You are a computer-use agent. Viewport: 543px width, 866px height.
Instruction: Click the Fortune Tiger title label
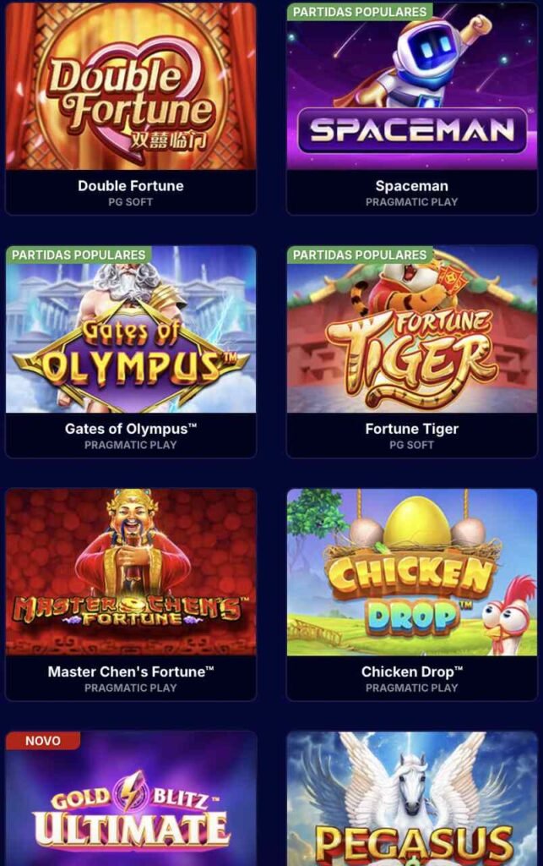(412, 429)
